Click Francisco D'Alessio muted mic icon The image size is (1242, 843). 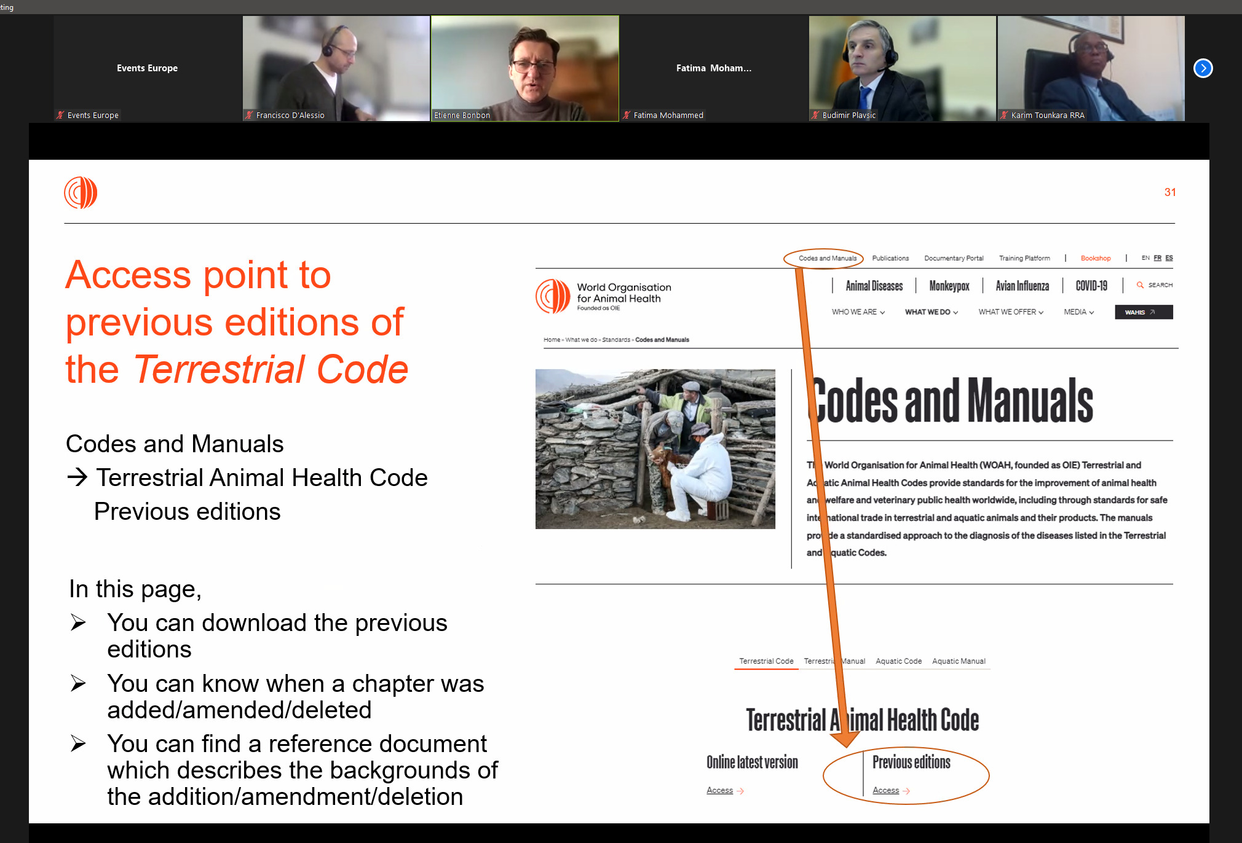pyautogui.click(x=249, y=115)
